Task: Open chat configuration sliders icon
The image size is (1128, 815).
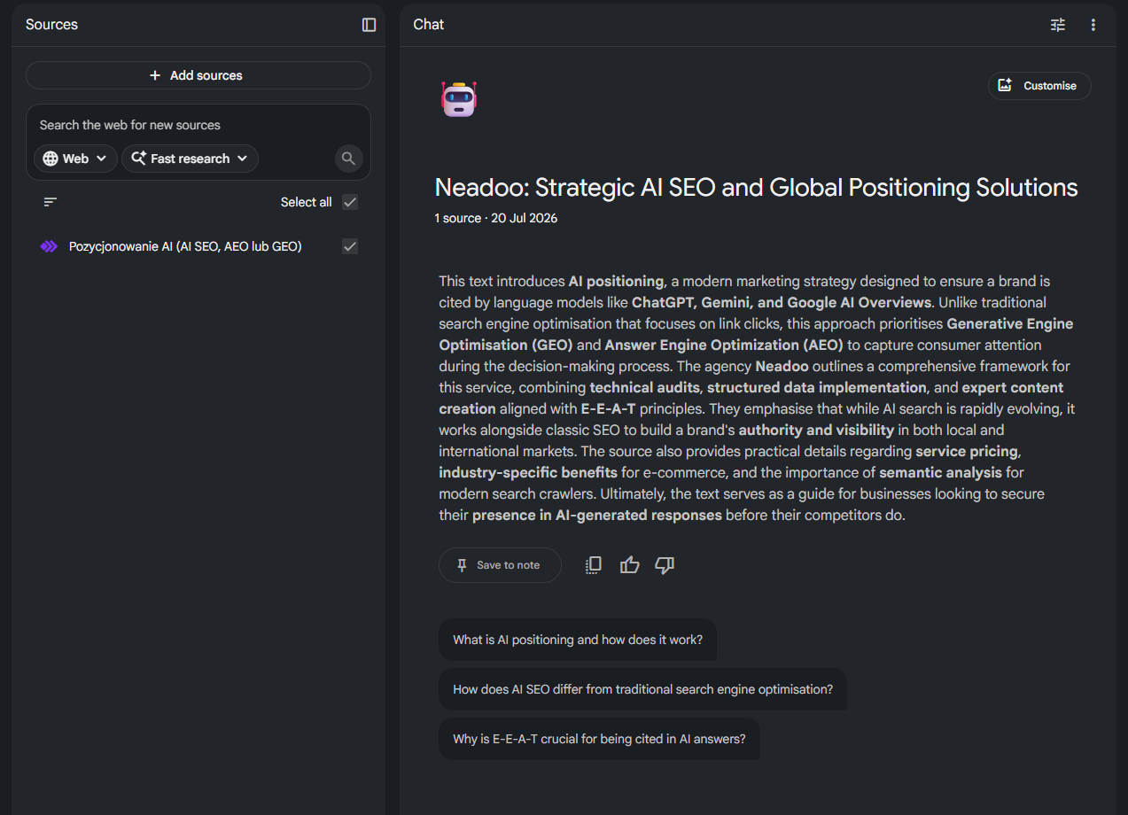Action: point(1058,25)
